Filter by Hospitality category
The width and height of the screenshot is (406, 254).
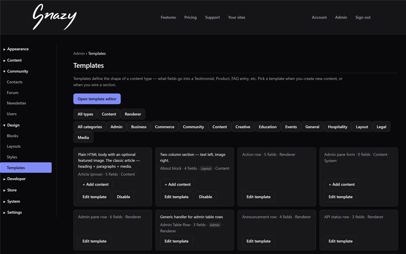pos(337,127)
